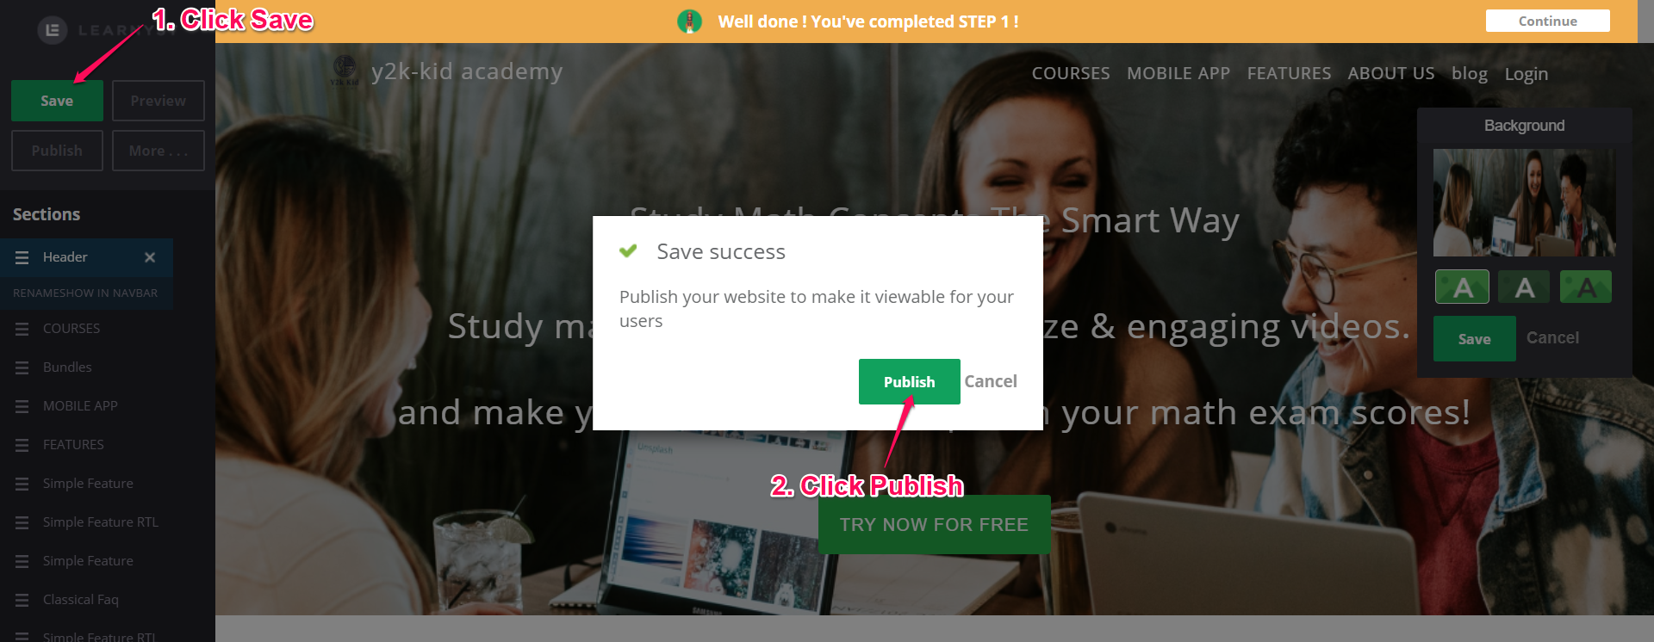This screenshot has height=642, width=1654.
Task: Click the hamburger icon next to COURSES section
Action: click(22, 329)
